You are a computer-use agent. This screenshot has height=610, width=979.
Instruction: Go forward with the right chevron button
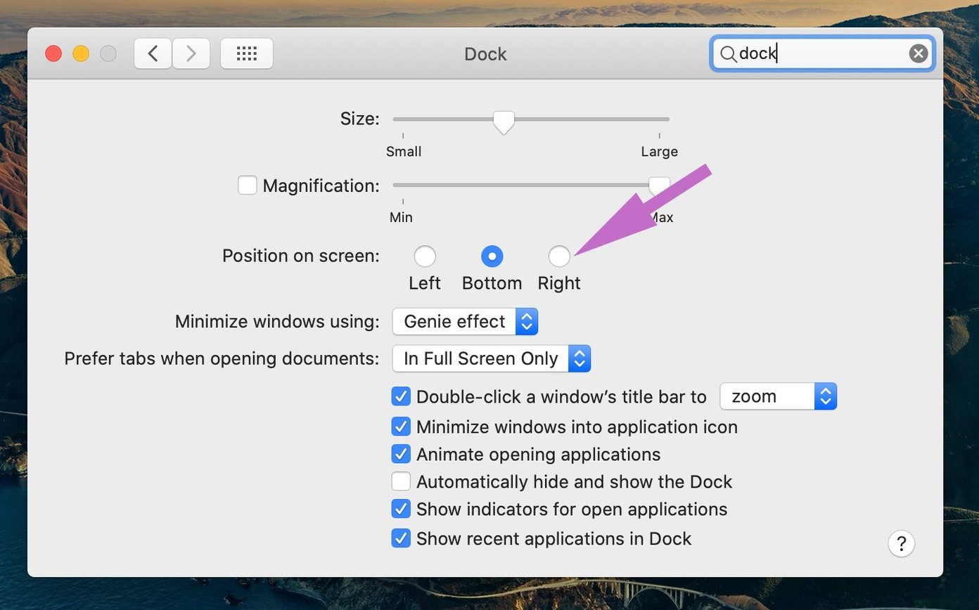(x=191, y=53)
